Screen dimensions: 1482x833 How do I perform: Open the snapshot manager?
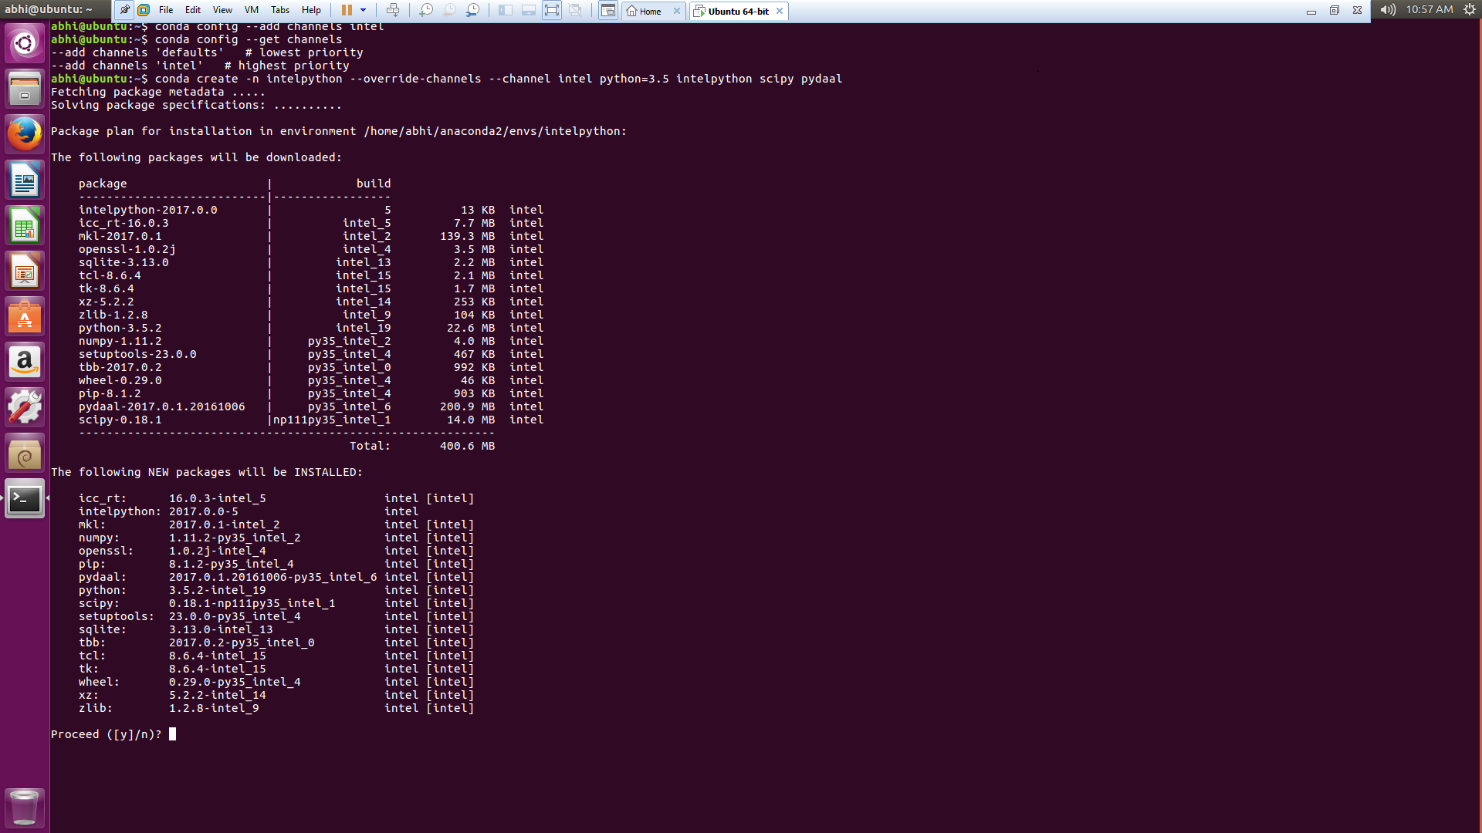[472, 10]
